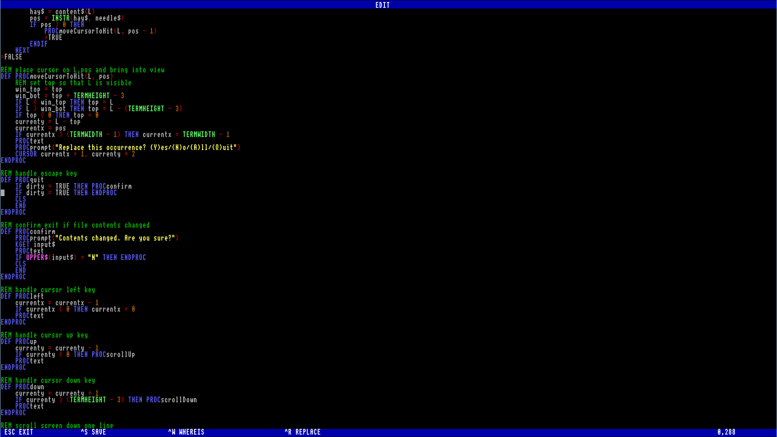Click the 0,288 cursor position indicator
The height and width of the screenshot is (437, 777).
726,432
